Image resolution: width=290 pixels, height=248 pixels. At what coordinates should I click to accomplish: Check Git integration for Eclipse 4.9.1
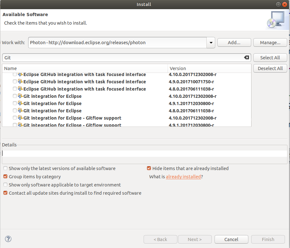(15, 103)
